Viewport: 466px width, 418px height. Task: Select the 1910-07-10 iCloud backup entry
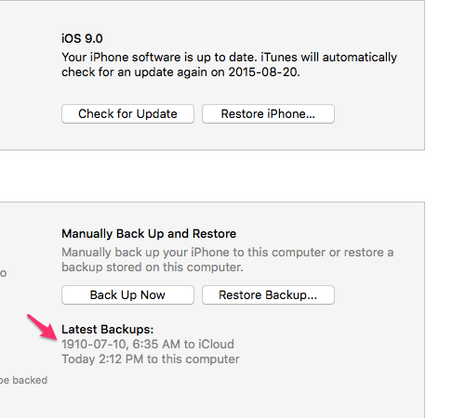click(148, 345)
